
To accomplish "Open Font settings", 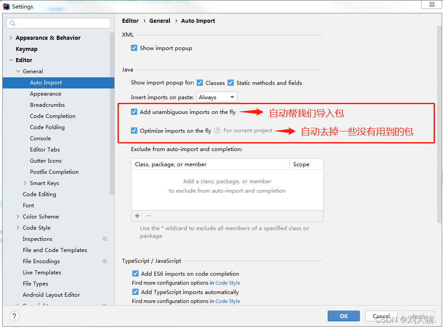I will 29,206.
